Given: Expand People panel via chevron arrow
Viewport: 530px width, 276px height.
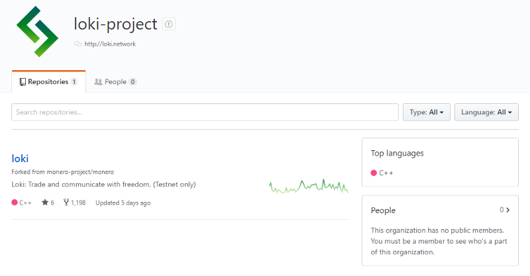Looking at the screenshot, I should pos(508,210).
